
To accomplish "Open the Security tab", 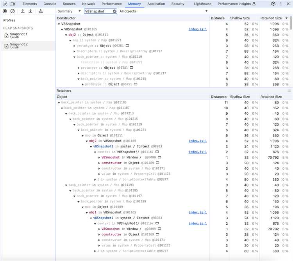I will (x=178, y=4).
